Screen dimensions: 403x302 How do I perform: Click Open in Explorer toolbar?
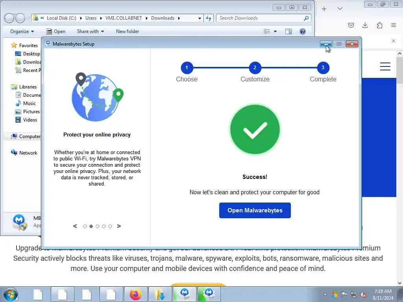56,31
